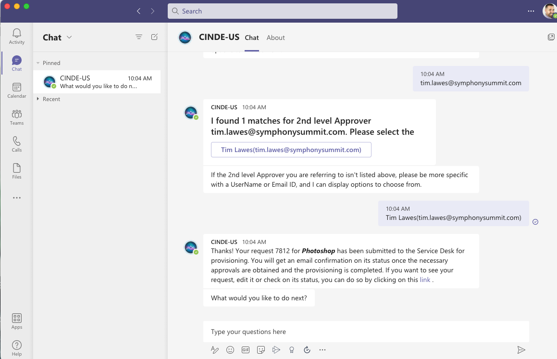
Task: Open the Activity feed
Action: [x=17, y=37]
